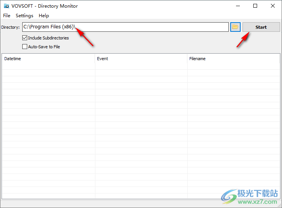Sort by the Filename column header
This screenshot has width=282, height=208.
pos(233,59)
